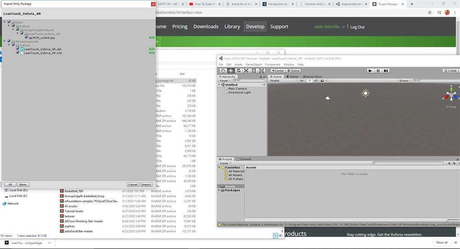The height and width of the screenshot is (249, 460).
Task: Toggle Global rotation mode button
Action: click(x=293, y=70)
